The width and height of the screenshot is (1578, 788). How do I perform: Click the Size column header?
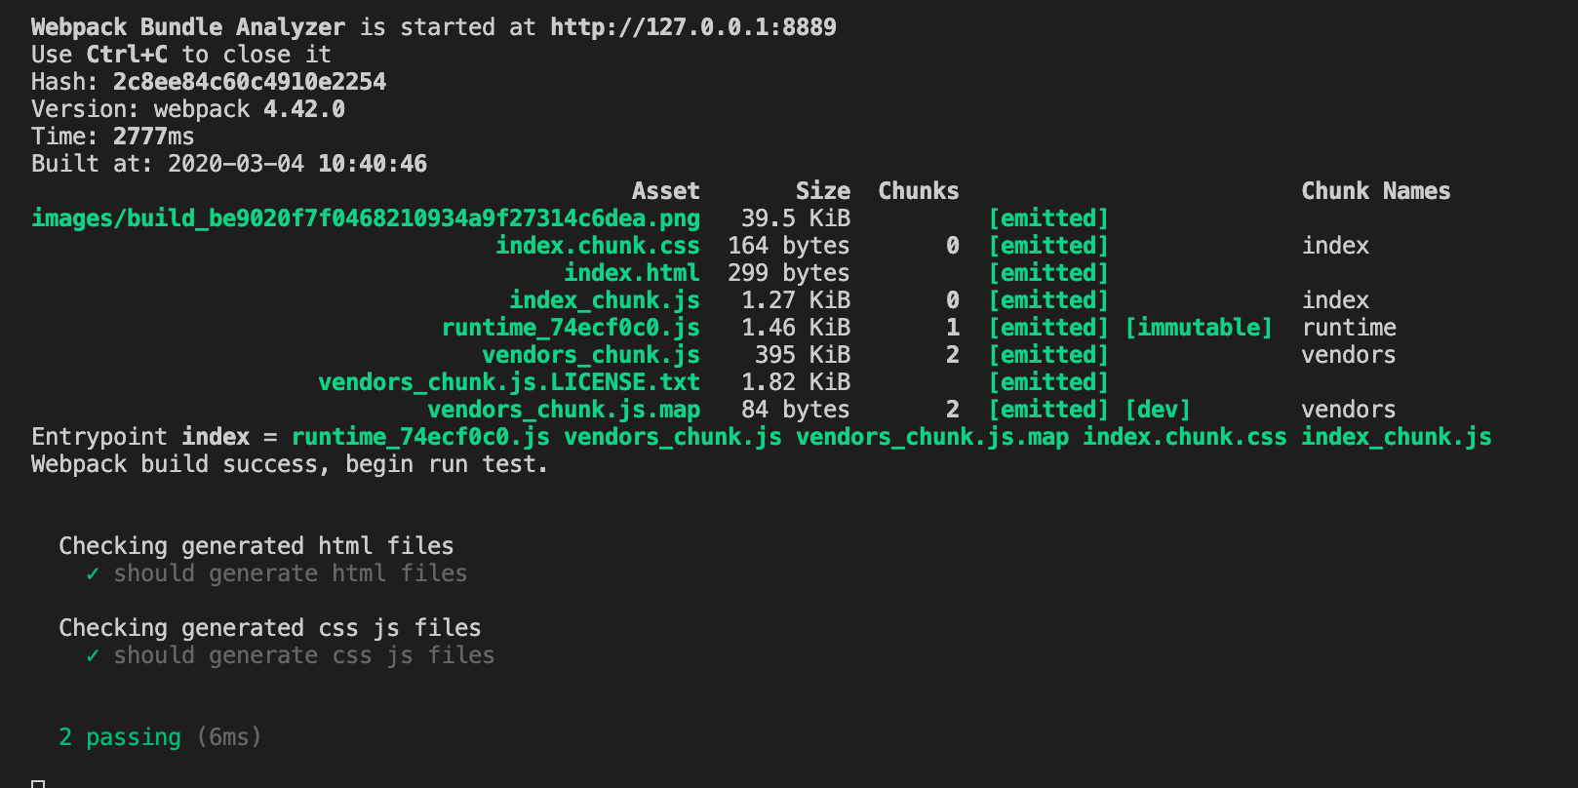point(822,191)
